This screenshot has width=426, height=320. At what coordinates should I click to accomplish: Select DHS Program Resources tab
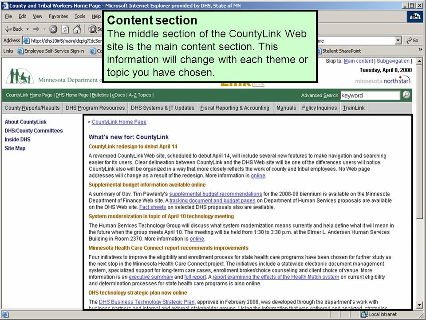[x=95, y=108]
